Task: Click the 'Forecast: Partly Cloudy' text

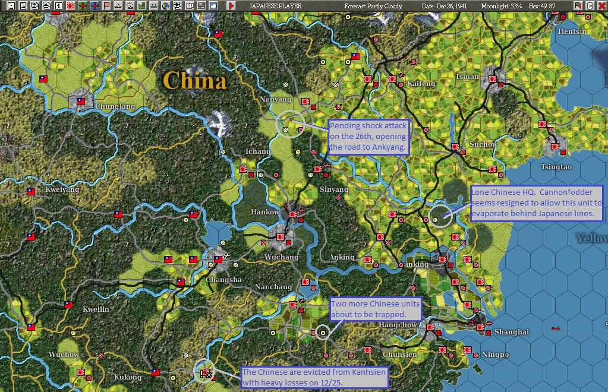Action: pos(373,6)
